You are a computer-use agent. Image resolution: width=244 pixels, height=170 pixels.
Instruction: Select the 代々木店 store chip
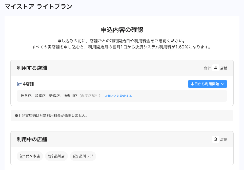pos(30,156)
